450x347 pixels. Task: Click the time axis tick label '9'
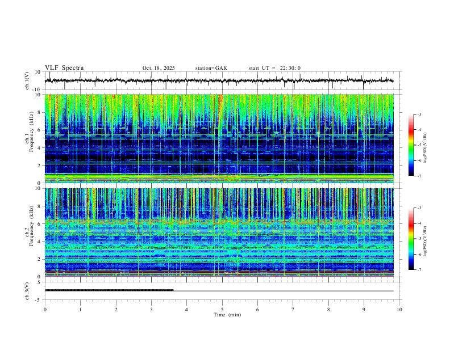tap(364, 310)
